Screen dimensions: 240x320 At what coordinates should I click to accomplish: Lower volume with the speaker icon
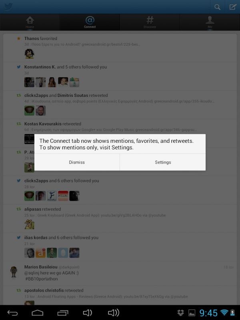[88, 313]
